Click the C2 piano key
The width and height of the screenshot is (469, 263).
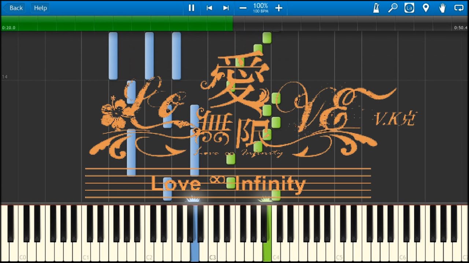pos(149,252)
